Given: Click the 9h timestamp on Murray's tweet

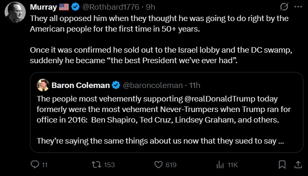Looking at the screenshot, I should (151, 7).
